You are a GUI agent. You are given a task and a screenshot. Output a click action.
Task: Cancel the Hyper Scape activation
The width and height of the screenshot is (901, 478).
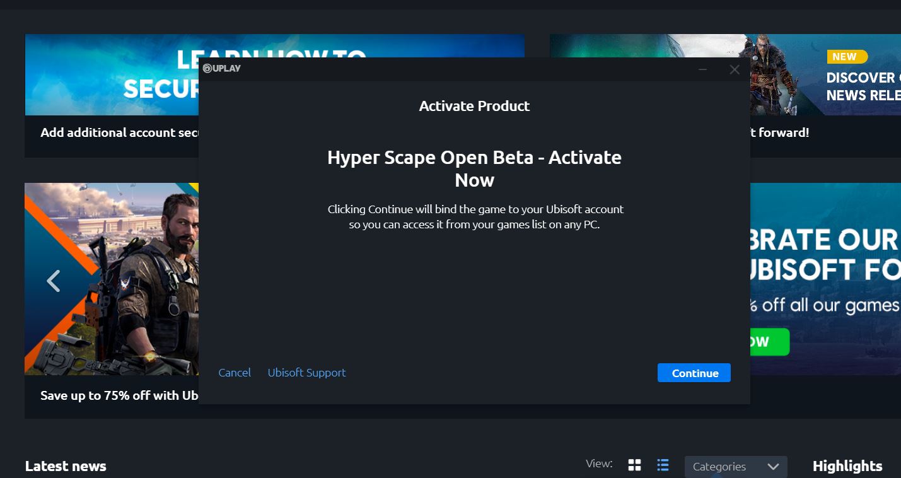pos(234,373)
